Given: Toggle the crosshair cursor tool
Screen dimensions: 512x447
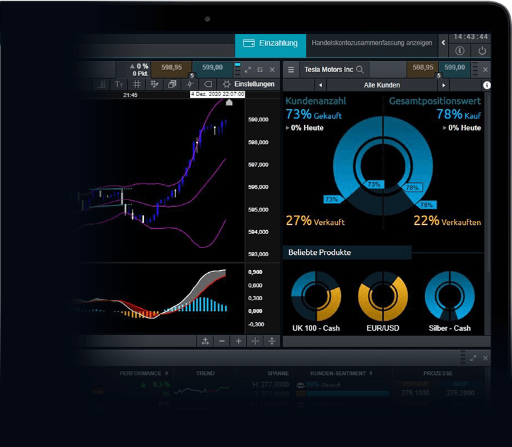Looking at the screenshot, I should [x=190, y=84].
